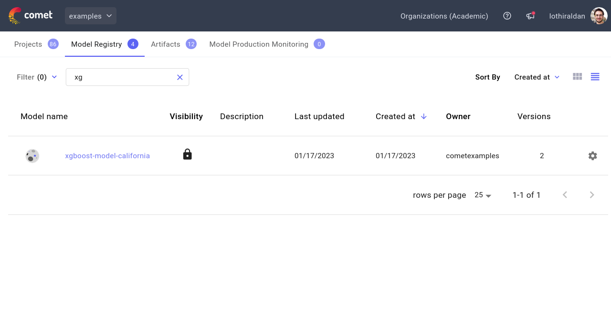Click the private visibility lock icon
The width and height of the screenshot is (611, 315).
point(187,154)
